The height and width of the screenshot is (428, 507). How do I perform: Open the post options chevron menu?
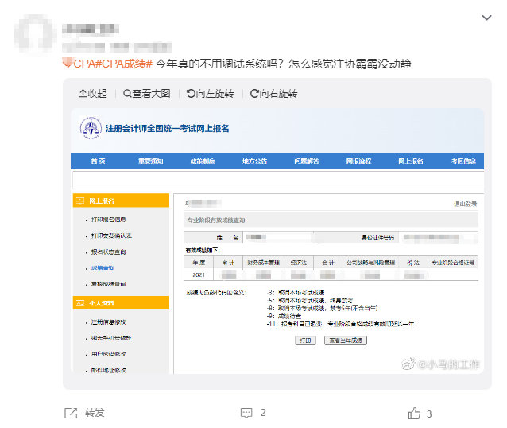(486, 18)
